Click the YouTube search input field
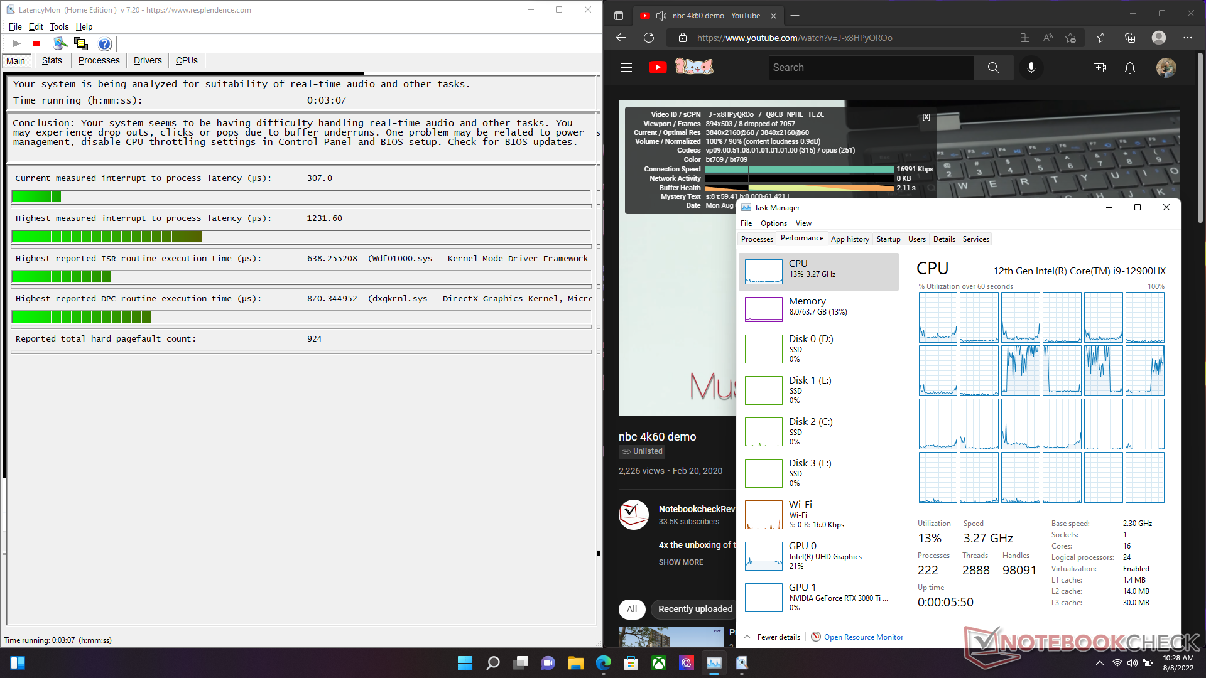Image resolution: width=1206 pixels, height=678 pixels. click(x=871, y=67)
